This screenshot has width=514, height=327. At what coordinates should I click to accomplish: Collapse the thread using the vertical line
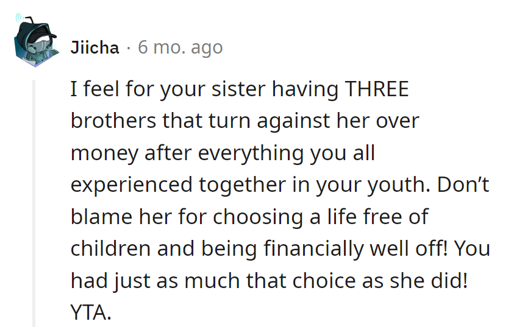pyautogui.click(x=34, y=203)
